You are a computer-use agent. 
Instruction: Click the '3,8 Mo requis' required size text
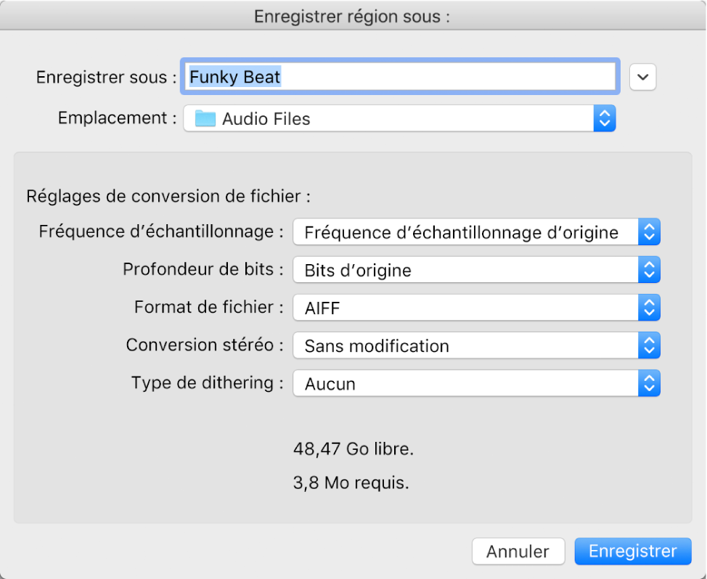[351, 482]
